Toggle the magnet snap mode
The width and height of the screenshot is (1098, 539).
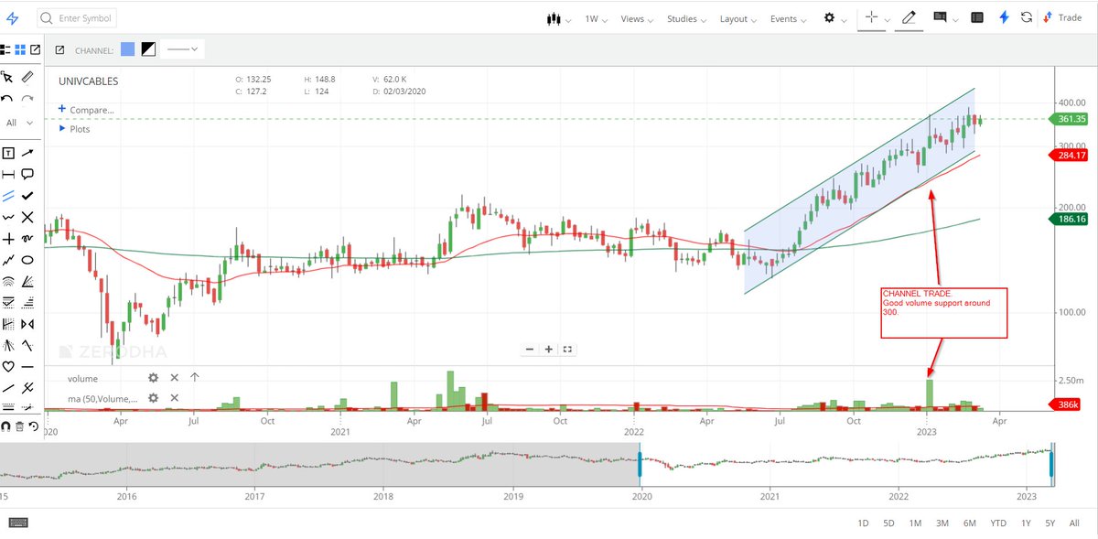[5, 426]
